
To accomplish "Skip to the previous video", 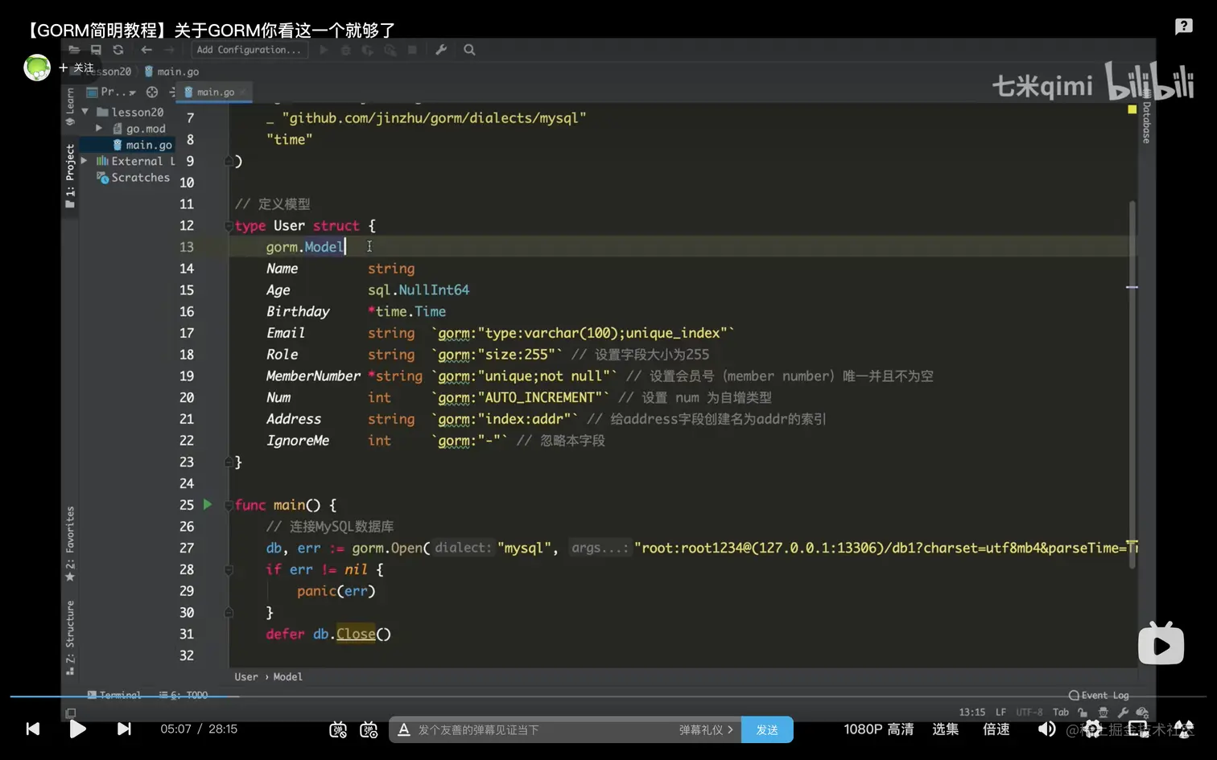I will (x=33, y=729).
